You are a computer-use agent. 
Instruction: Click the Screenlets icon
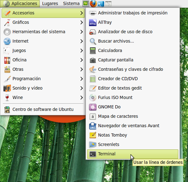click(x=93, y=145)
